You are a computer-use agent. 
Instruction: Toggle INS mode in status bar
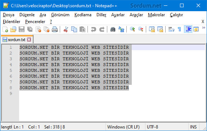click(193, 127)
